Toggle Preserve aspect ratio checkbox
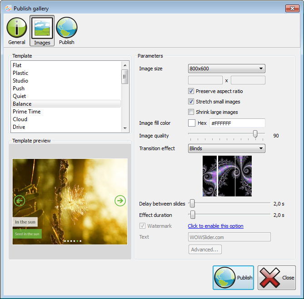This screenshot has width=304, height=299. tap(191, 91)
